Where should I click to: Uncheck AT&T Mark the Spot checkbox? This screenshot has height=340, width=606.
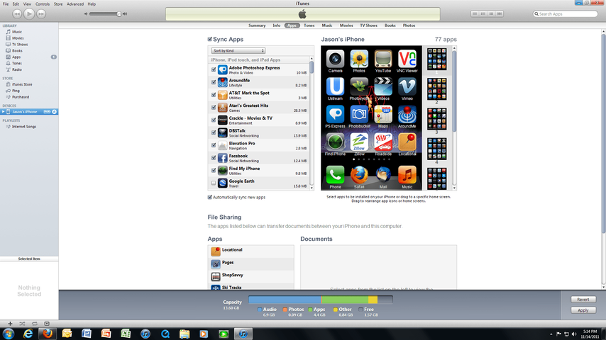(x=214, y=95)
